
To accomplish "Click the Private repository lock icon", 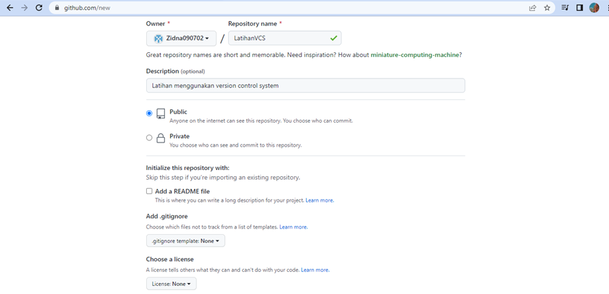I will coord(161,138).
